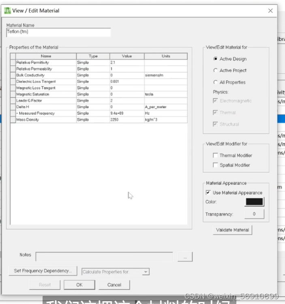Click the Transparency value button showing 0
285x304 pixels.
pyautogui.click(x=254, y=214)
